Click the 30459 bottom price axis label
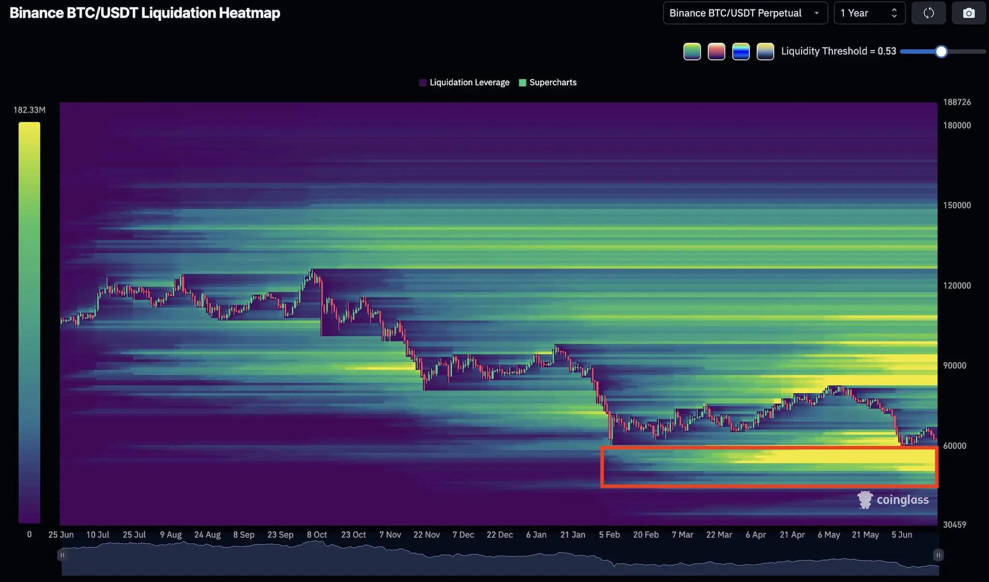 (x=955, y=525)
